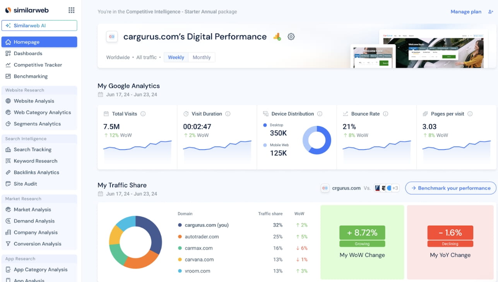Open the Manage plan link
The image size is (498, 282).
pos(465,12)
